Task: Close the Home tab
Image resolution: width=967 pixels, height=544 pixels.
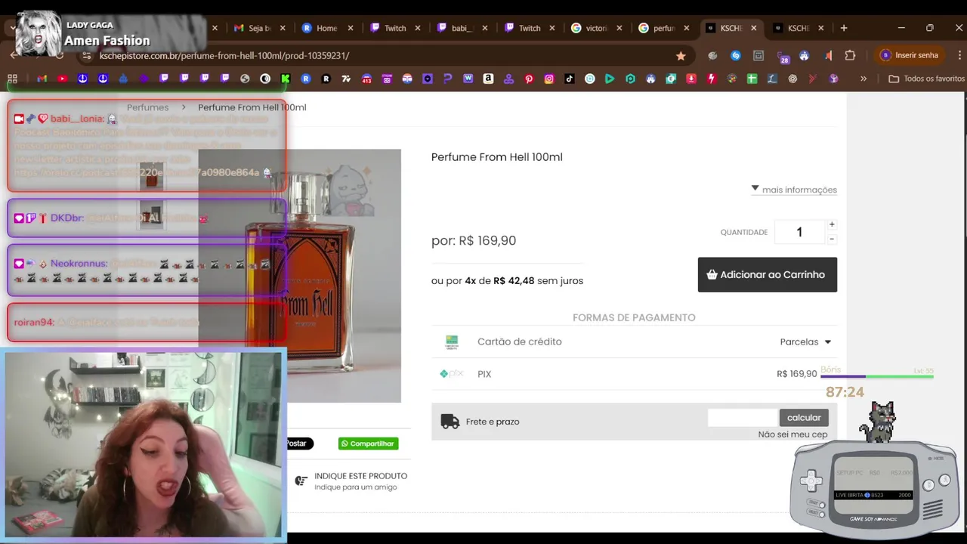Action: pyautogui.click(x=351, y=28)
